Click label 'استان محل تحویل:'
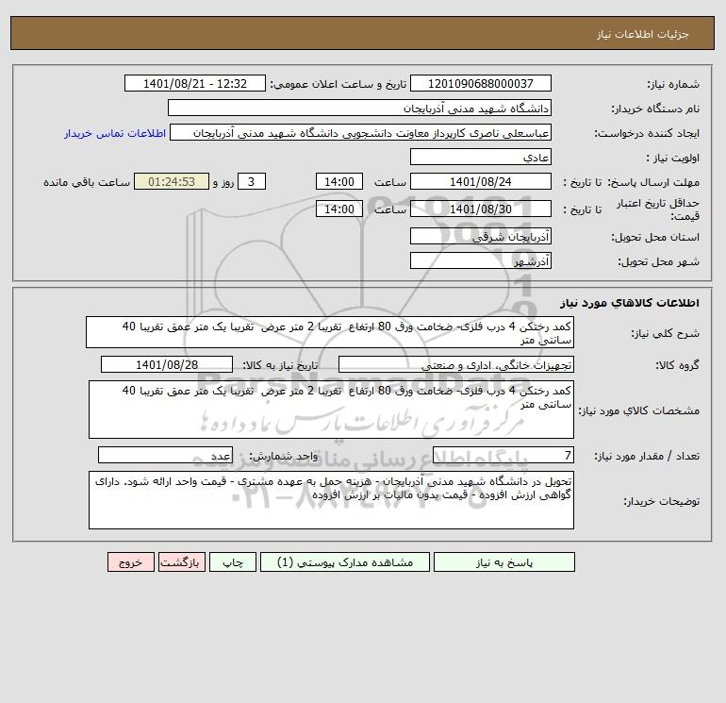 pyautogui.click(x=655, y=237)
